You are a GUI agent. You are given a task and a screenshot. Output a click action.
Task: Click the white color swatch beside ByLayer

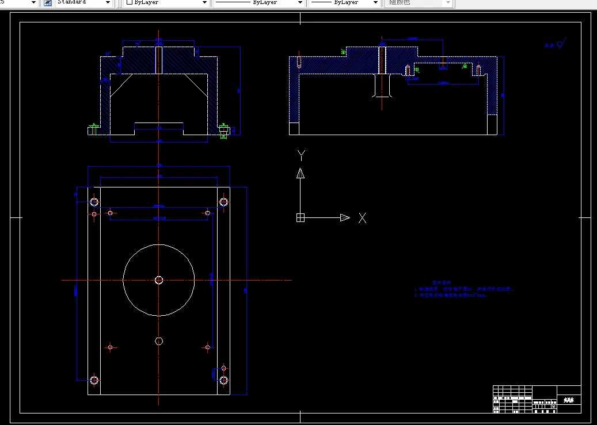tap(130, 2)
